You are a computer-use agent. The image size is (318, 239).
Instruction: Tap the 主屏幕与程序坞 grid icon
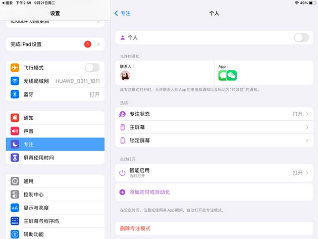click(x=15, y=221)
